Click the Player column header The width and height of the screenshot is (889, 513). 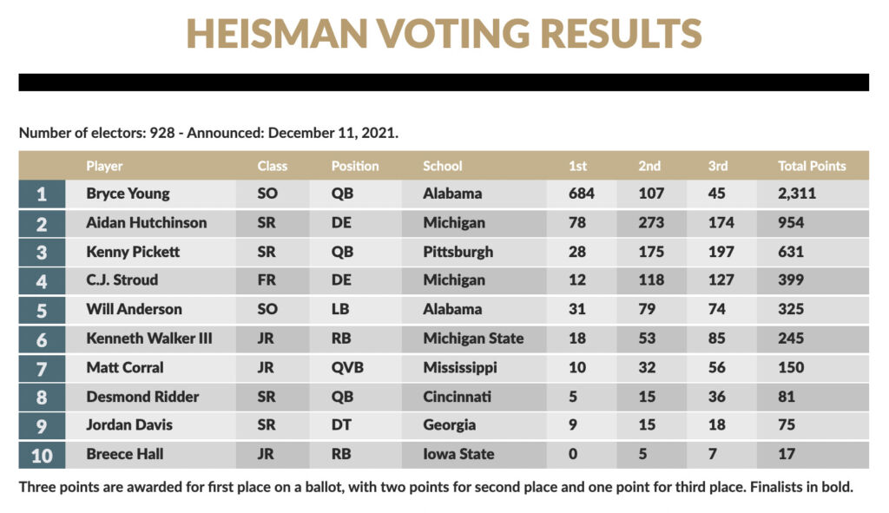(104, 166)
